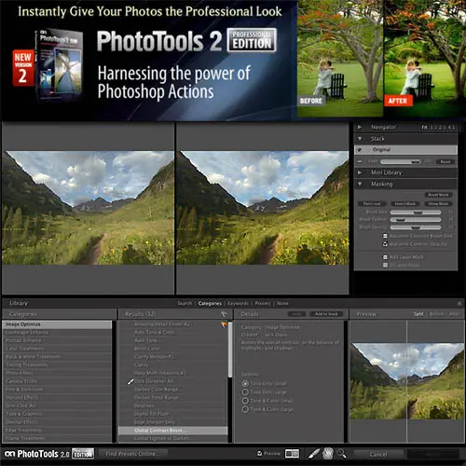
Task: Click the onOne PhotoTools 2.0 logo
Action: point(49,454)
